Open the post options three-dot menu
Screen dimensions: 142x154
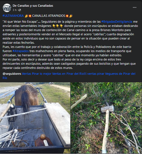coord(134,8)
